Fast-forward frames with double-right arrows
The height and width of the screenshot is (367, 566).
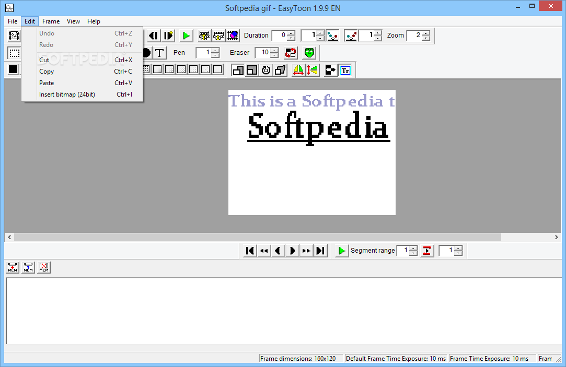click(306, 251)
